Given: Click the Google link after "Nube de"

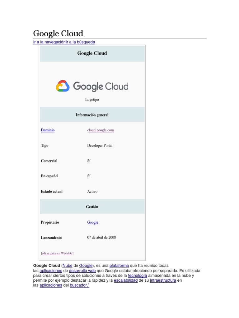Looking at the screenshot, I should [86, 266].
